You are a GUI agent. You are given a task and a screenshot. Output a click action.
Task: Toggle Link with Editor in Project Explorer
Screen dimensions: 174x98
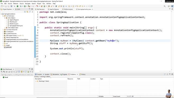click(x=27, y=12)
